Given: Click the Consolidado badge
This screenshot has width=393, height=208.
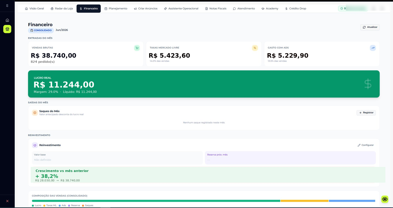Looking at the screenshot, I should pos(41,30).
